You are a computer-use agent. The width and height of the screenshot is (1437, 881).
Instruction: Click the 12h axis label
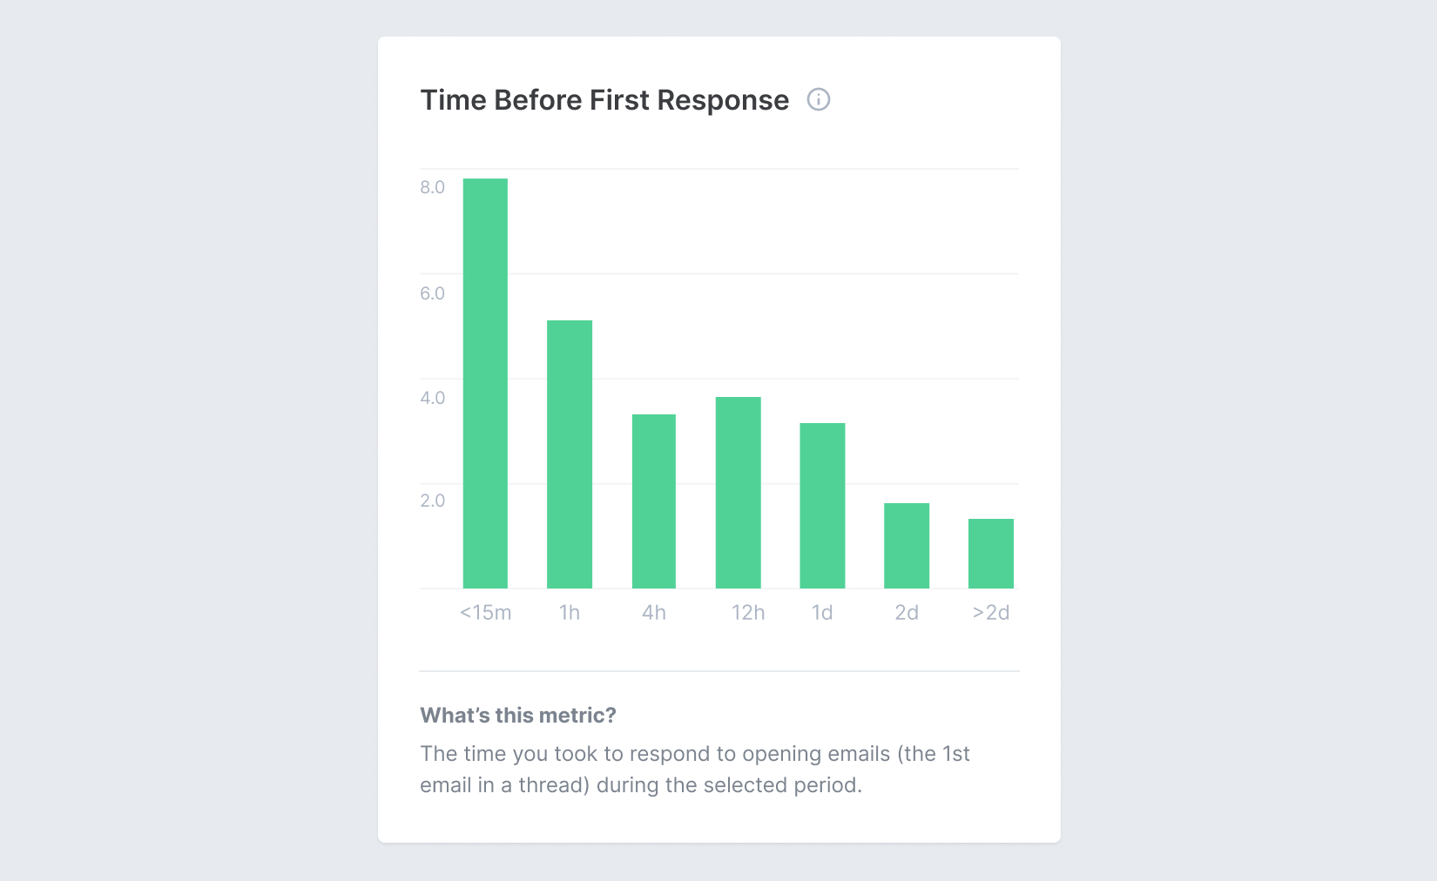(x=747, y=612)
